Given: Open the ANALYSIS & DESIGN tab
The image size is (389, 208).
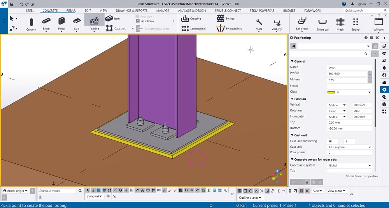Looking at the screenshot, I should pos(192,10).
